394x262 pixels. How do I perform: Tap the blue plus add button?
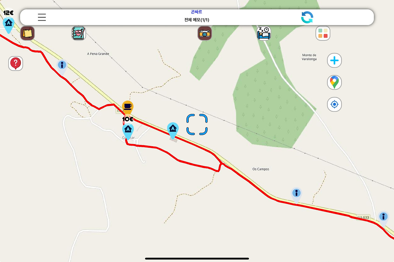pos(334,60)
